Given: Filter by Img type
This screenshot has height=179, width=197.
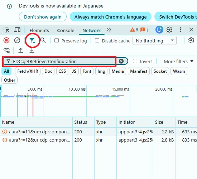Looking at the screenshot, I should (101, 71).
